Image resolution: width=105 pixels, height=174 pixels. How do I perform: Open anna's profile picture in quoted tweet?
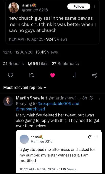tap(14, 7)
